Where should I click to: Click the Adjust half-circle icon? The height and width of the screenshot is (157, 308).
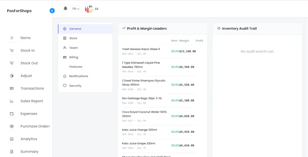[x=12, y=76]
